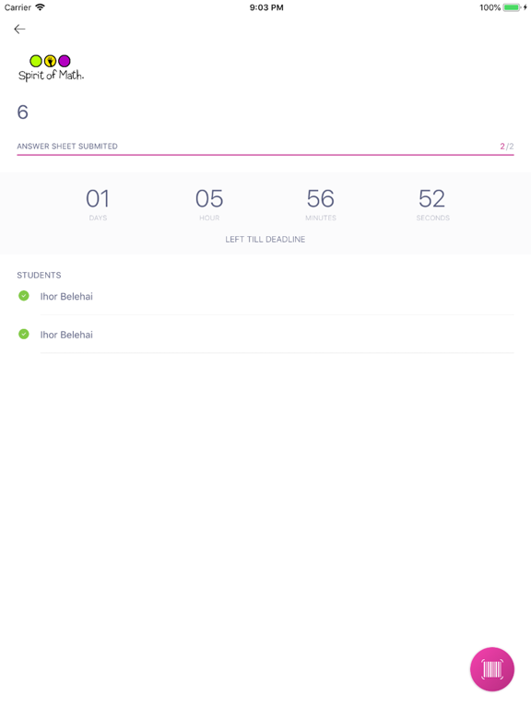531x708 pixels.
Task: Select the purple circle in the logo
Action: pyautogui.click(x=65, y=61)
